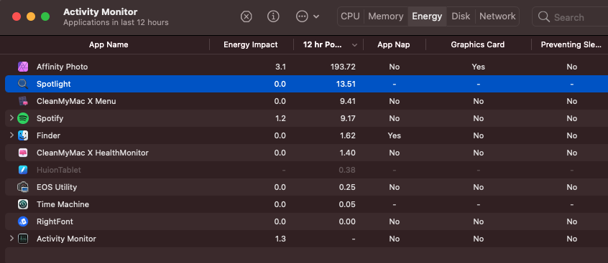
Task: Select the Spotlight row name
Action: (x=53, y=84)
